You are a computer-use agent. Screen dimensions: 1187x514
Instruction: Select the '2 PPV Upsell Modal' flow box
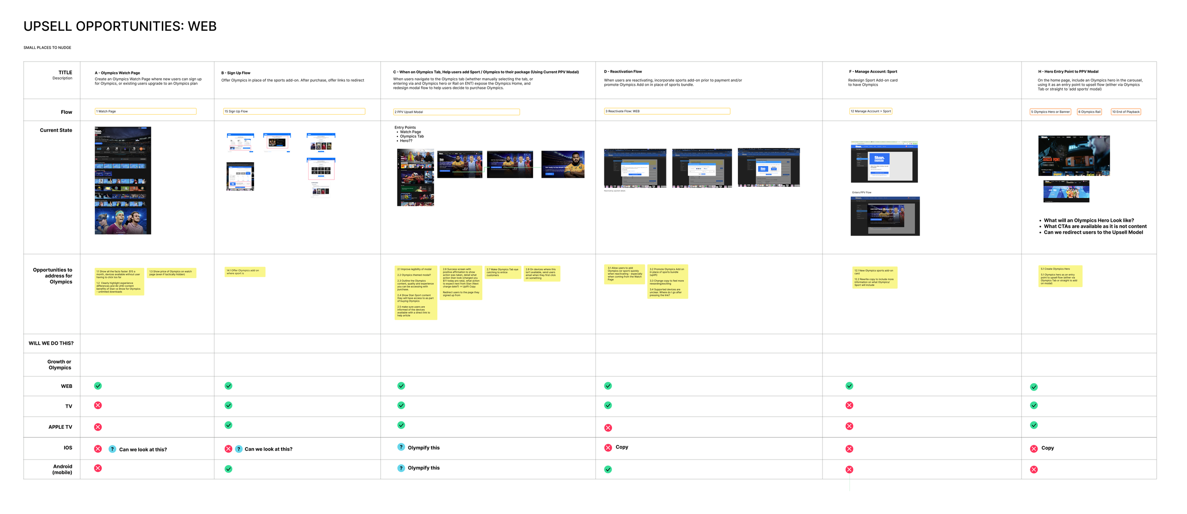pyautogui.click(x=456, y=112)
